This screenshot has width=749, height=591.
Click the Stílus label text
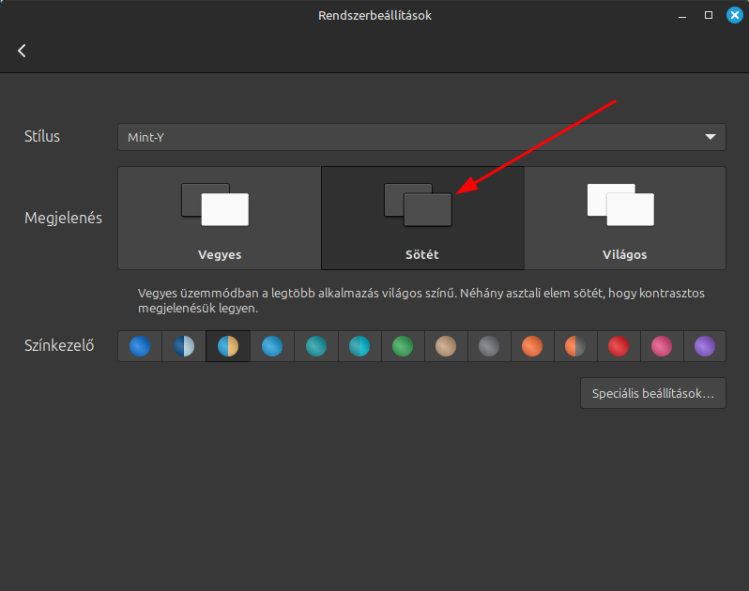pyautogui.click(x=42, y=137)
